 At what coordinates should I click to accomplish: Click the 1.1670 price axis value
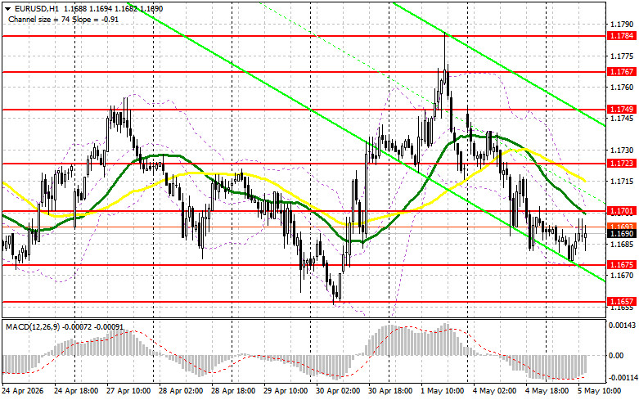pyautogui.click(x=622, y=276)
